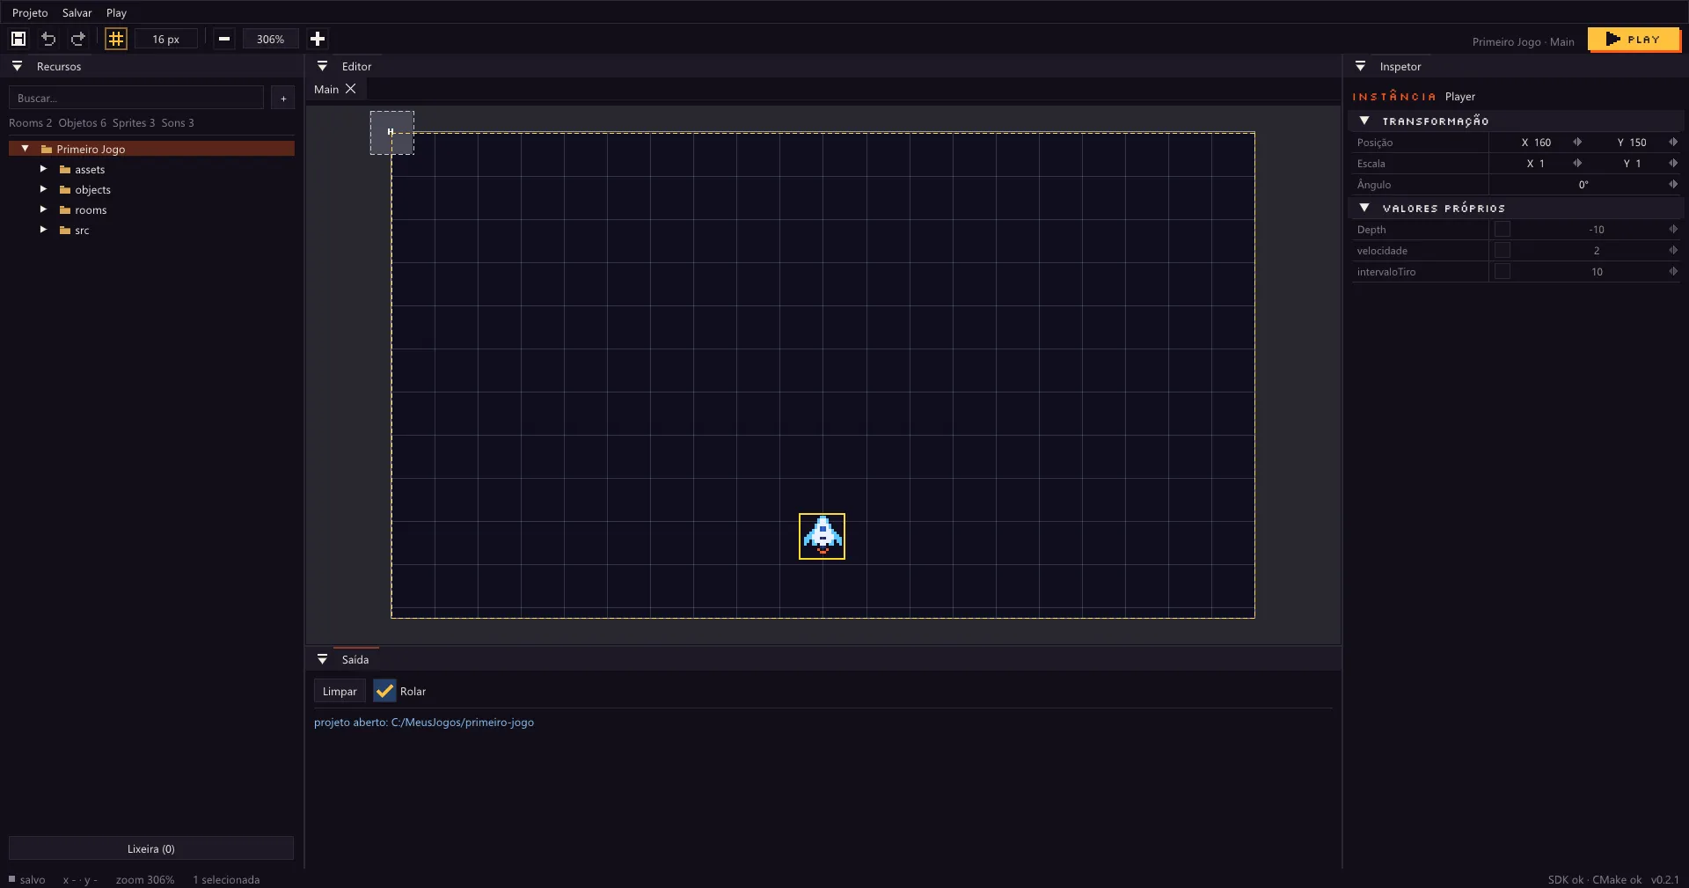Viewport: 1689px width, 888px height.
Task: Toggle the grid snapping icon
Action: (x=116, y=39)
